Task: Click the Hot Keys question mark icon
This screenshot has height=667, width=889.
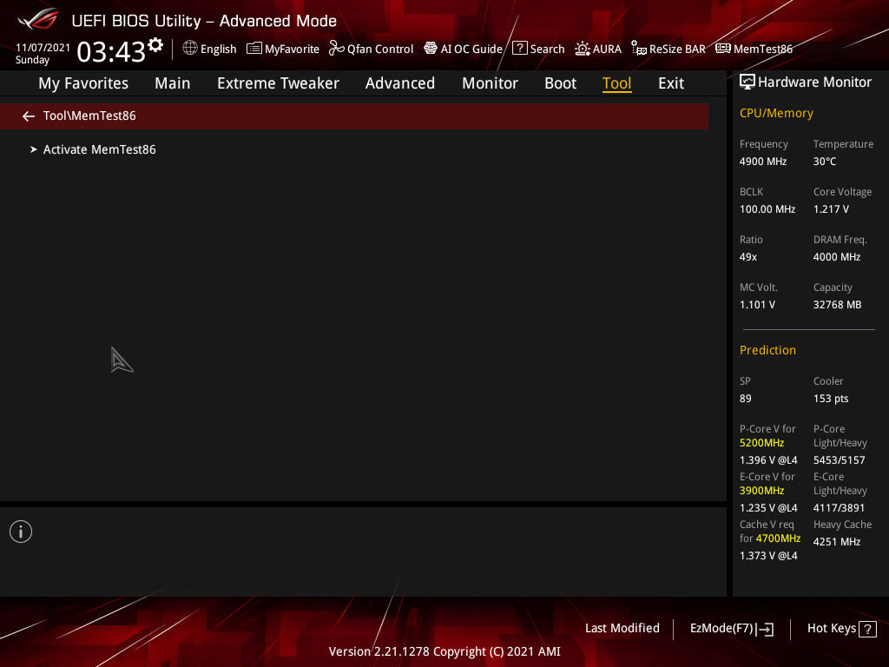Action: click(x=867, y=629)
